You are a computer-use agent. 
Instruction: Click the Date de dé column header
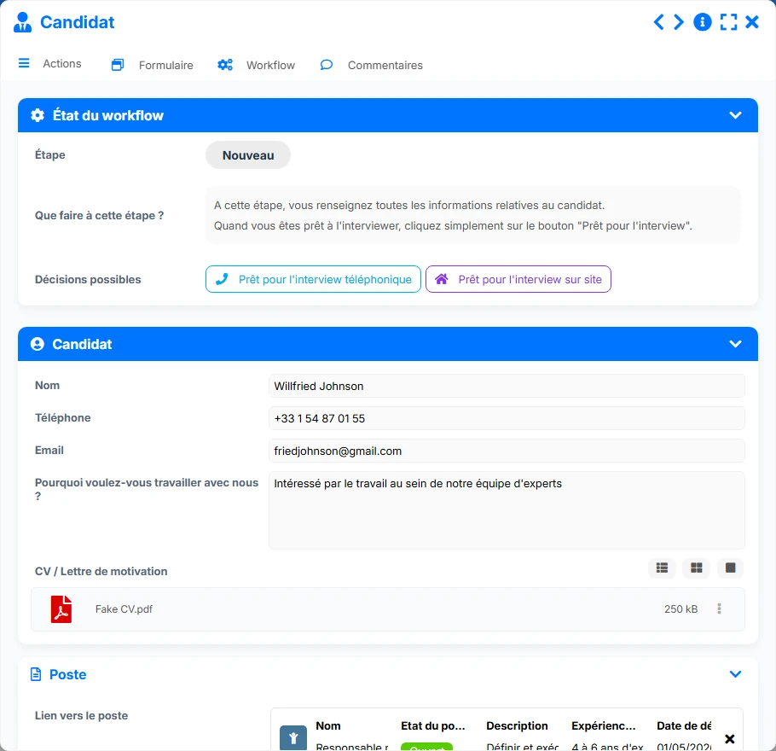(x=684, y=725)
